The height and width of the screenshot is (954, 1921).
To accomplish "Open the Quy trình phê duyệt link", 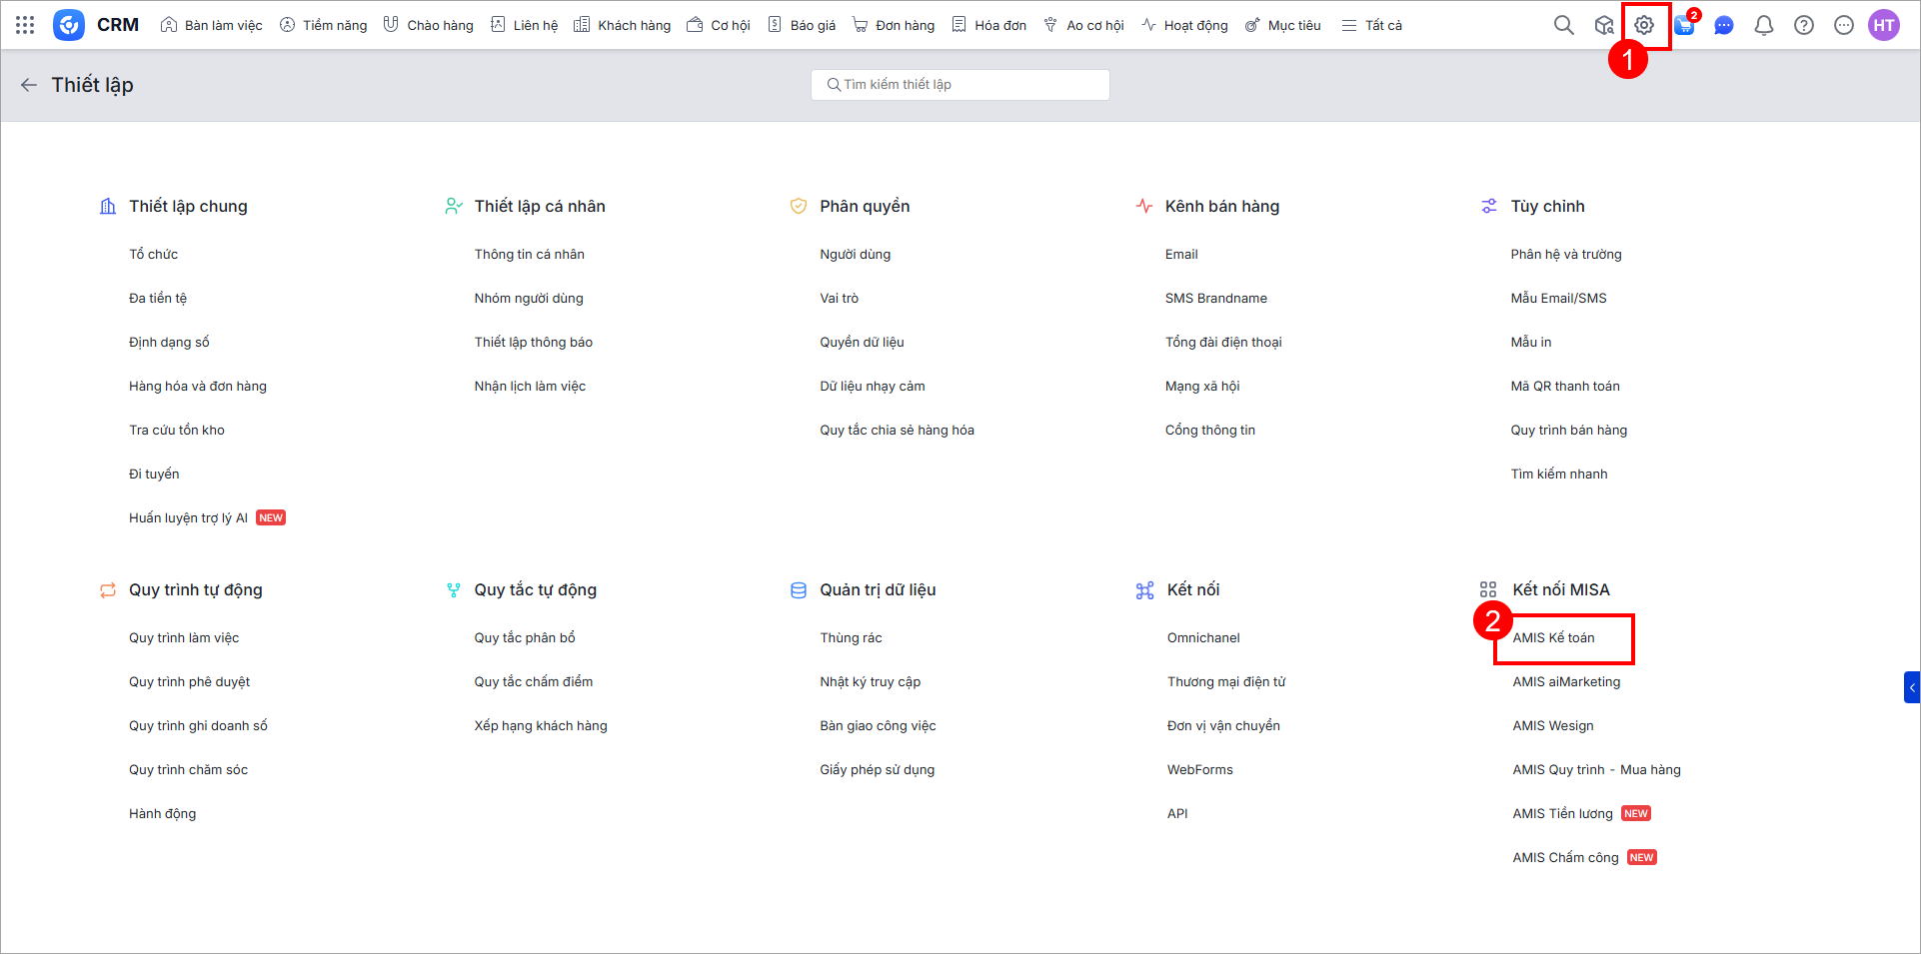I will click(189, 682).
